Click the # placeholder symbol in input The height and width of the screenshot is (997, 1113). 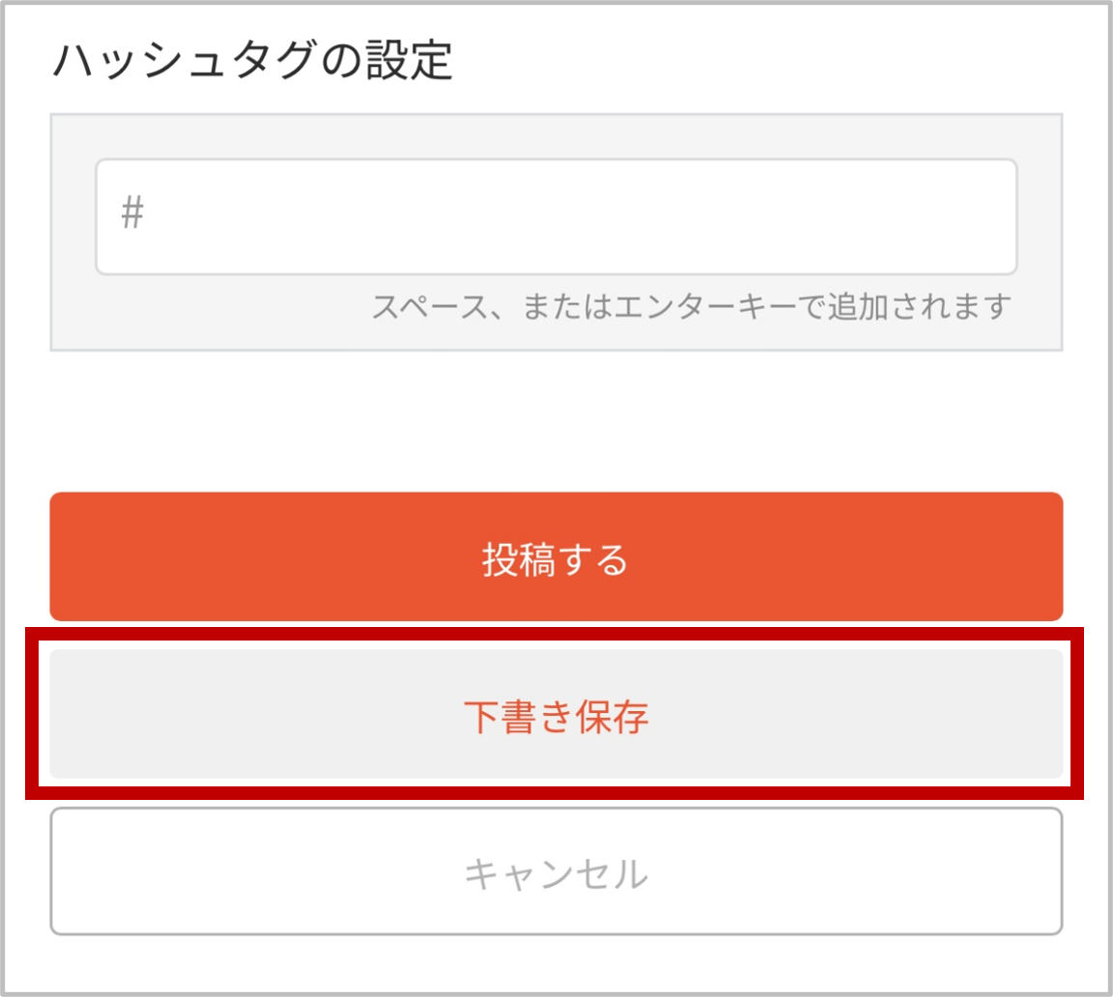[x=132, y=213]
